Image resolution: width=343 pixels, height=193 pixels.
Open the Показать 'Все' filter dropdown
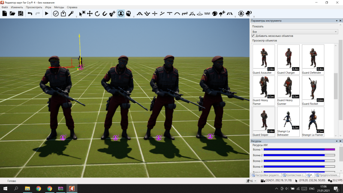click(295, 32)
